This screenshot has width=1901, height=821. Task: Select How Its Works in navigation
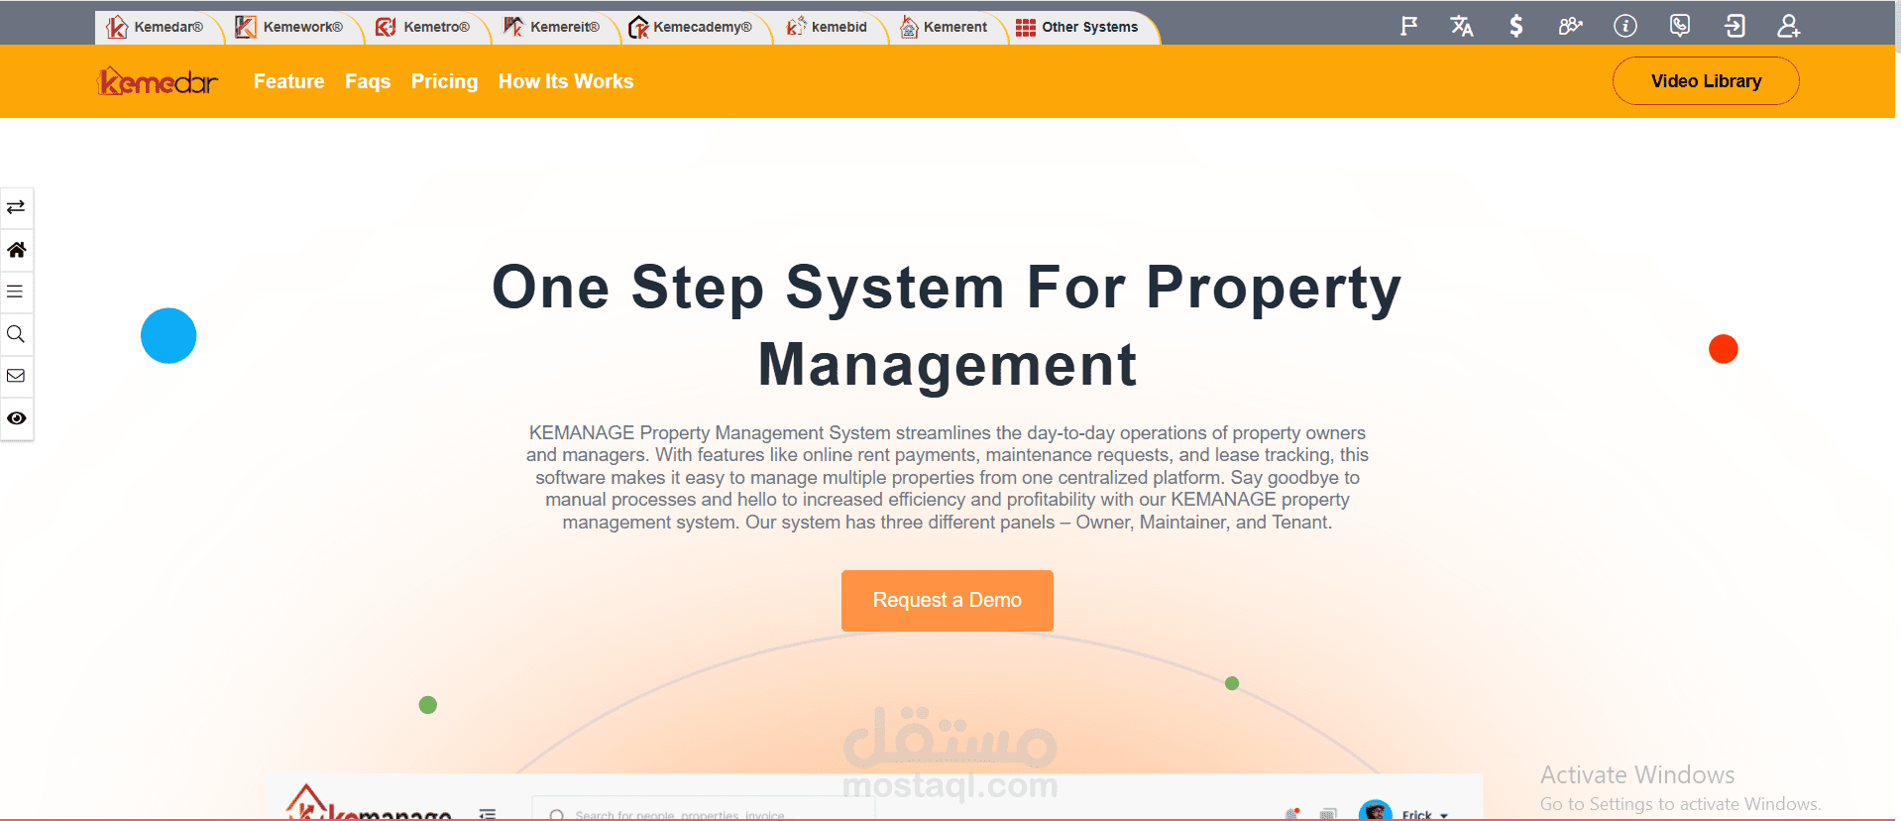tap(566, 81)
